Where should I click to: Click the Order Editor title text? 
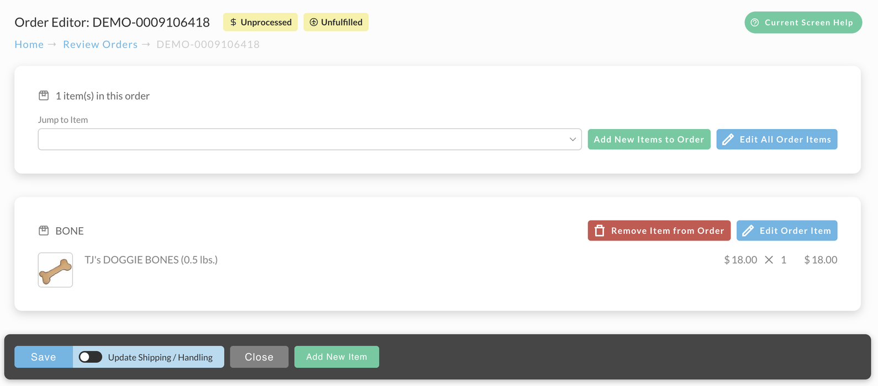[112, 23]
